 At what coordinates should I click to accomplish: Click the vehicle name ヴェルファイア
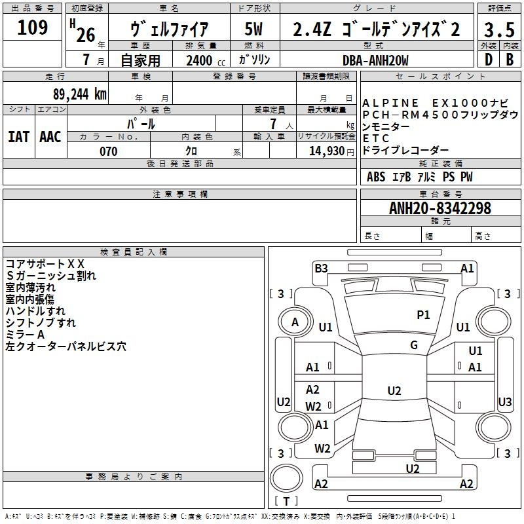click(x=169, y=29)
